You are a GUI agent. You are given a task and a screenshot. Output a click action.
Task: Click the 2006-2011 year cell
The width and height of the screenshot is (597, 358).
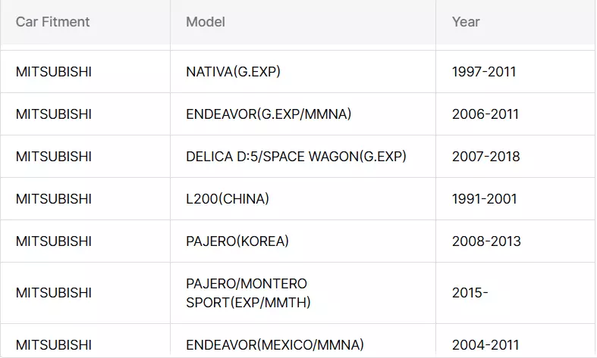pos(485,114)
